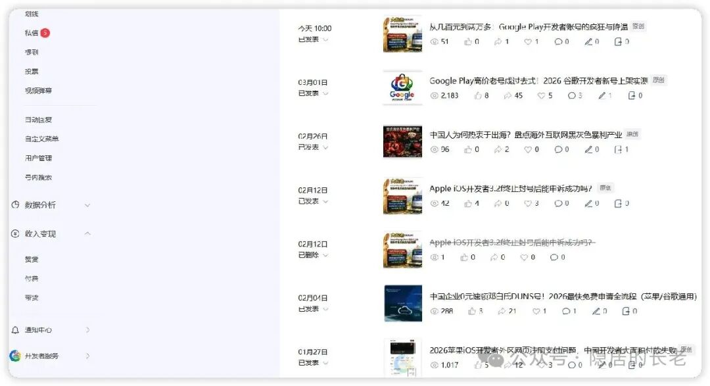Click the 收入变现 money icon

pyautogui.click(x=15, y=233)
